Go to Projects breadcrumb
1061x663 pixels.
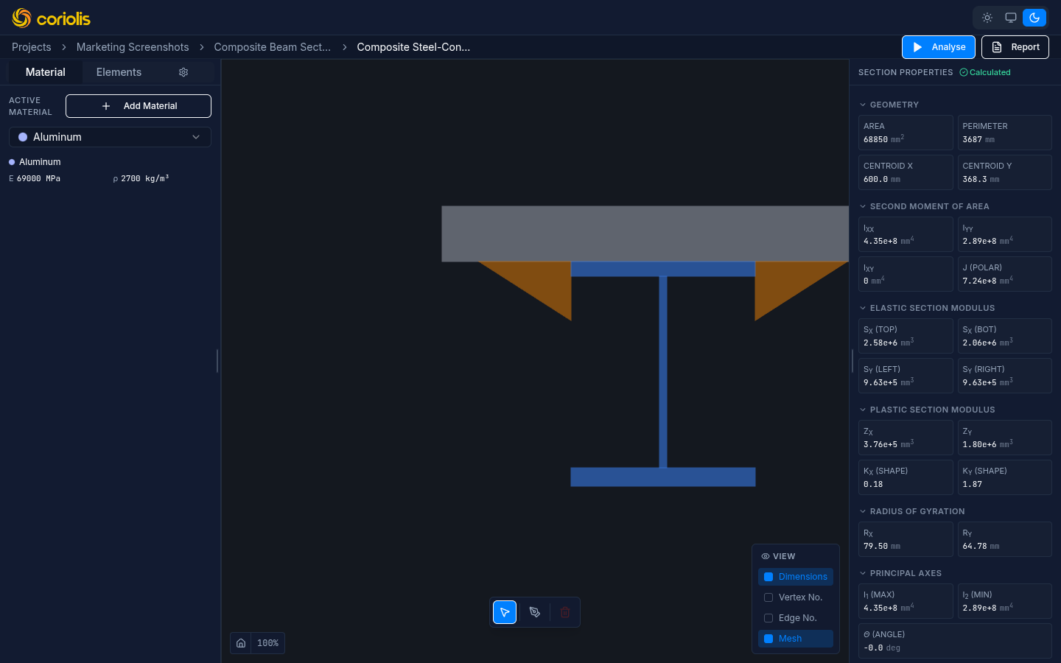pos(32,47)
